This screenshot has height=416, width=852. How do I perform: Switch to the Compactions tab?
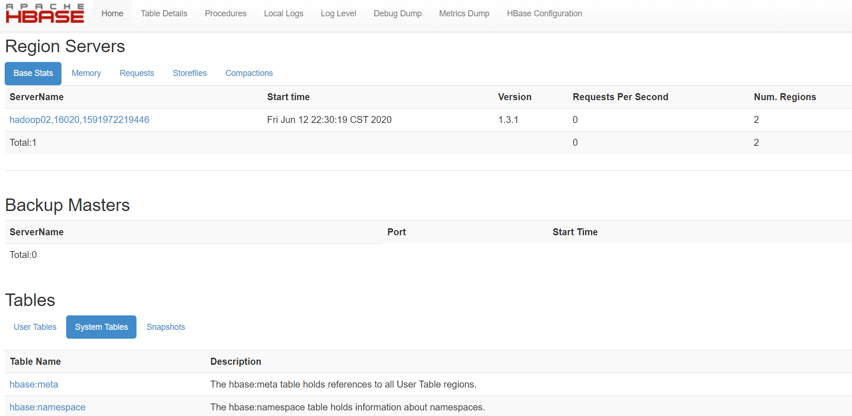(x=249, y=73)
